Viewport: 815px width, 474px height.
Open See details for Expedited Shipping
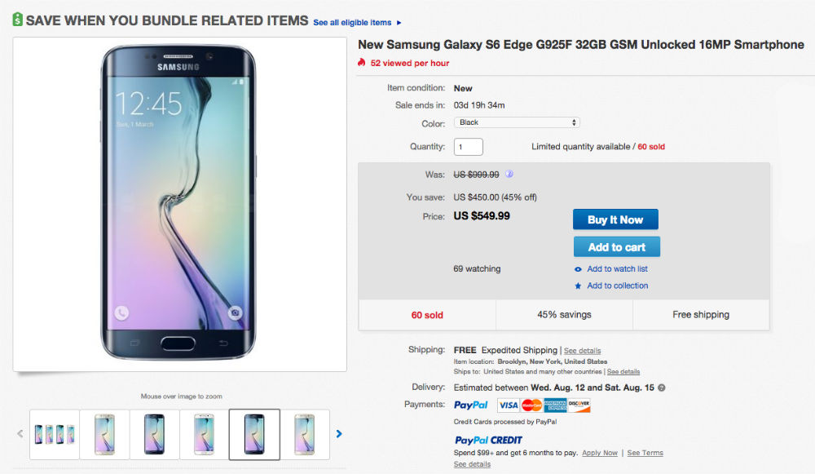(582, 350)
